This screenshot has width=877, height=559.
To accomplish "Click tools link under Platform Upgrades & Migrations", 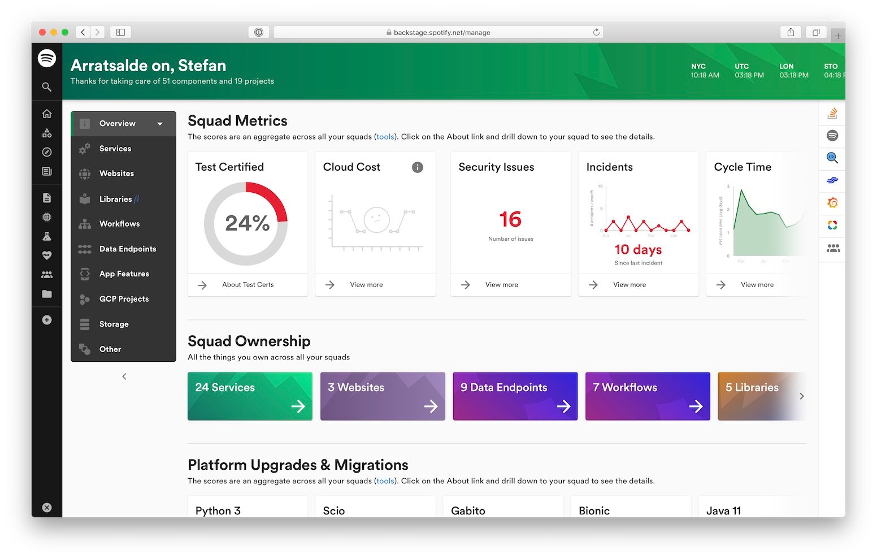I will point(385,481).
